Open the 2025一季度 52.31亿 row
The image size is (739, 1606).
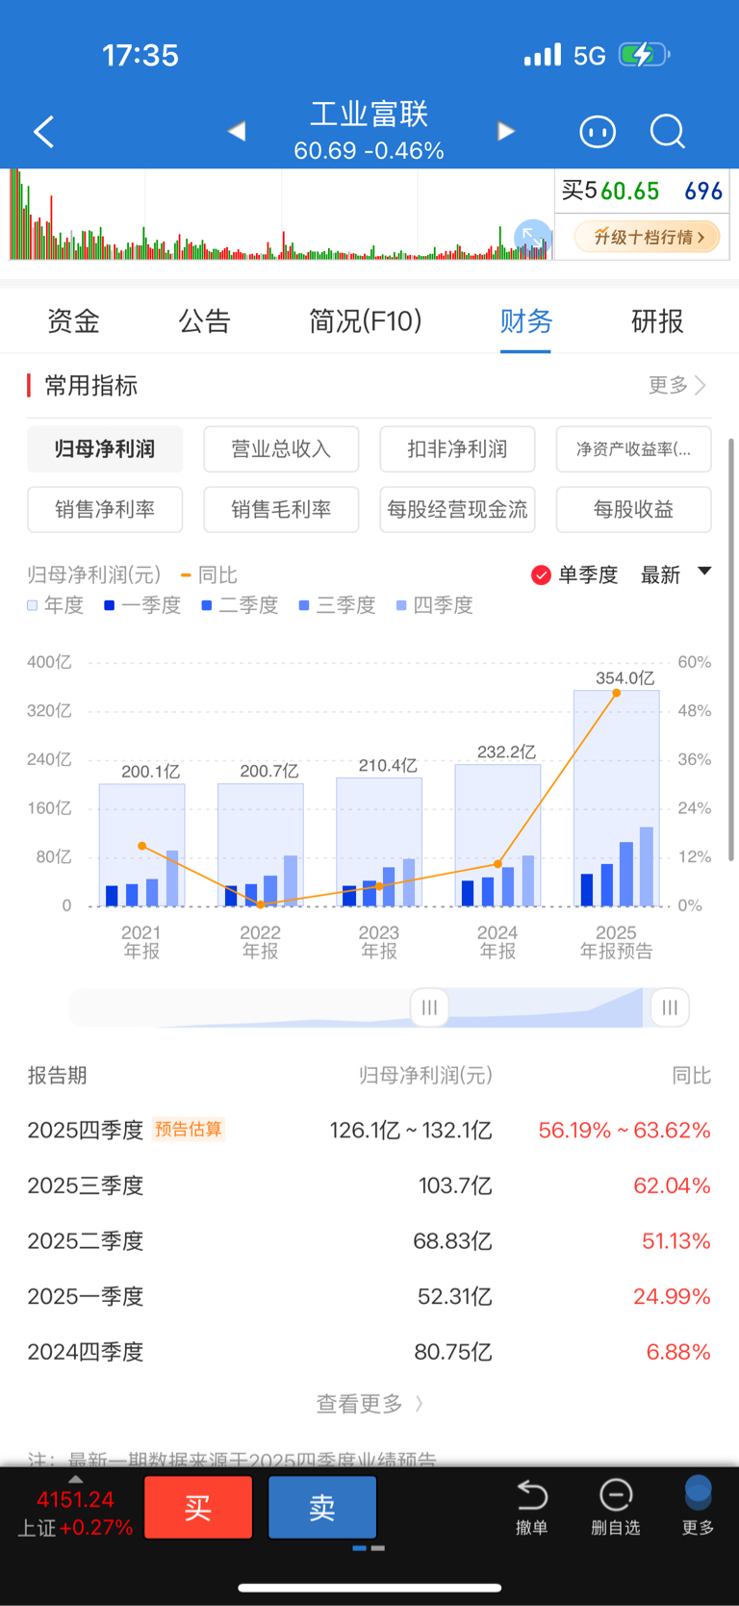click(369, 1296)
